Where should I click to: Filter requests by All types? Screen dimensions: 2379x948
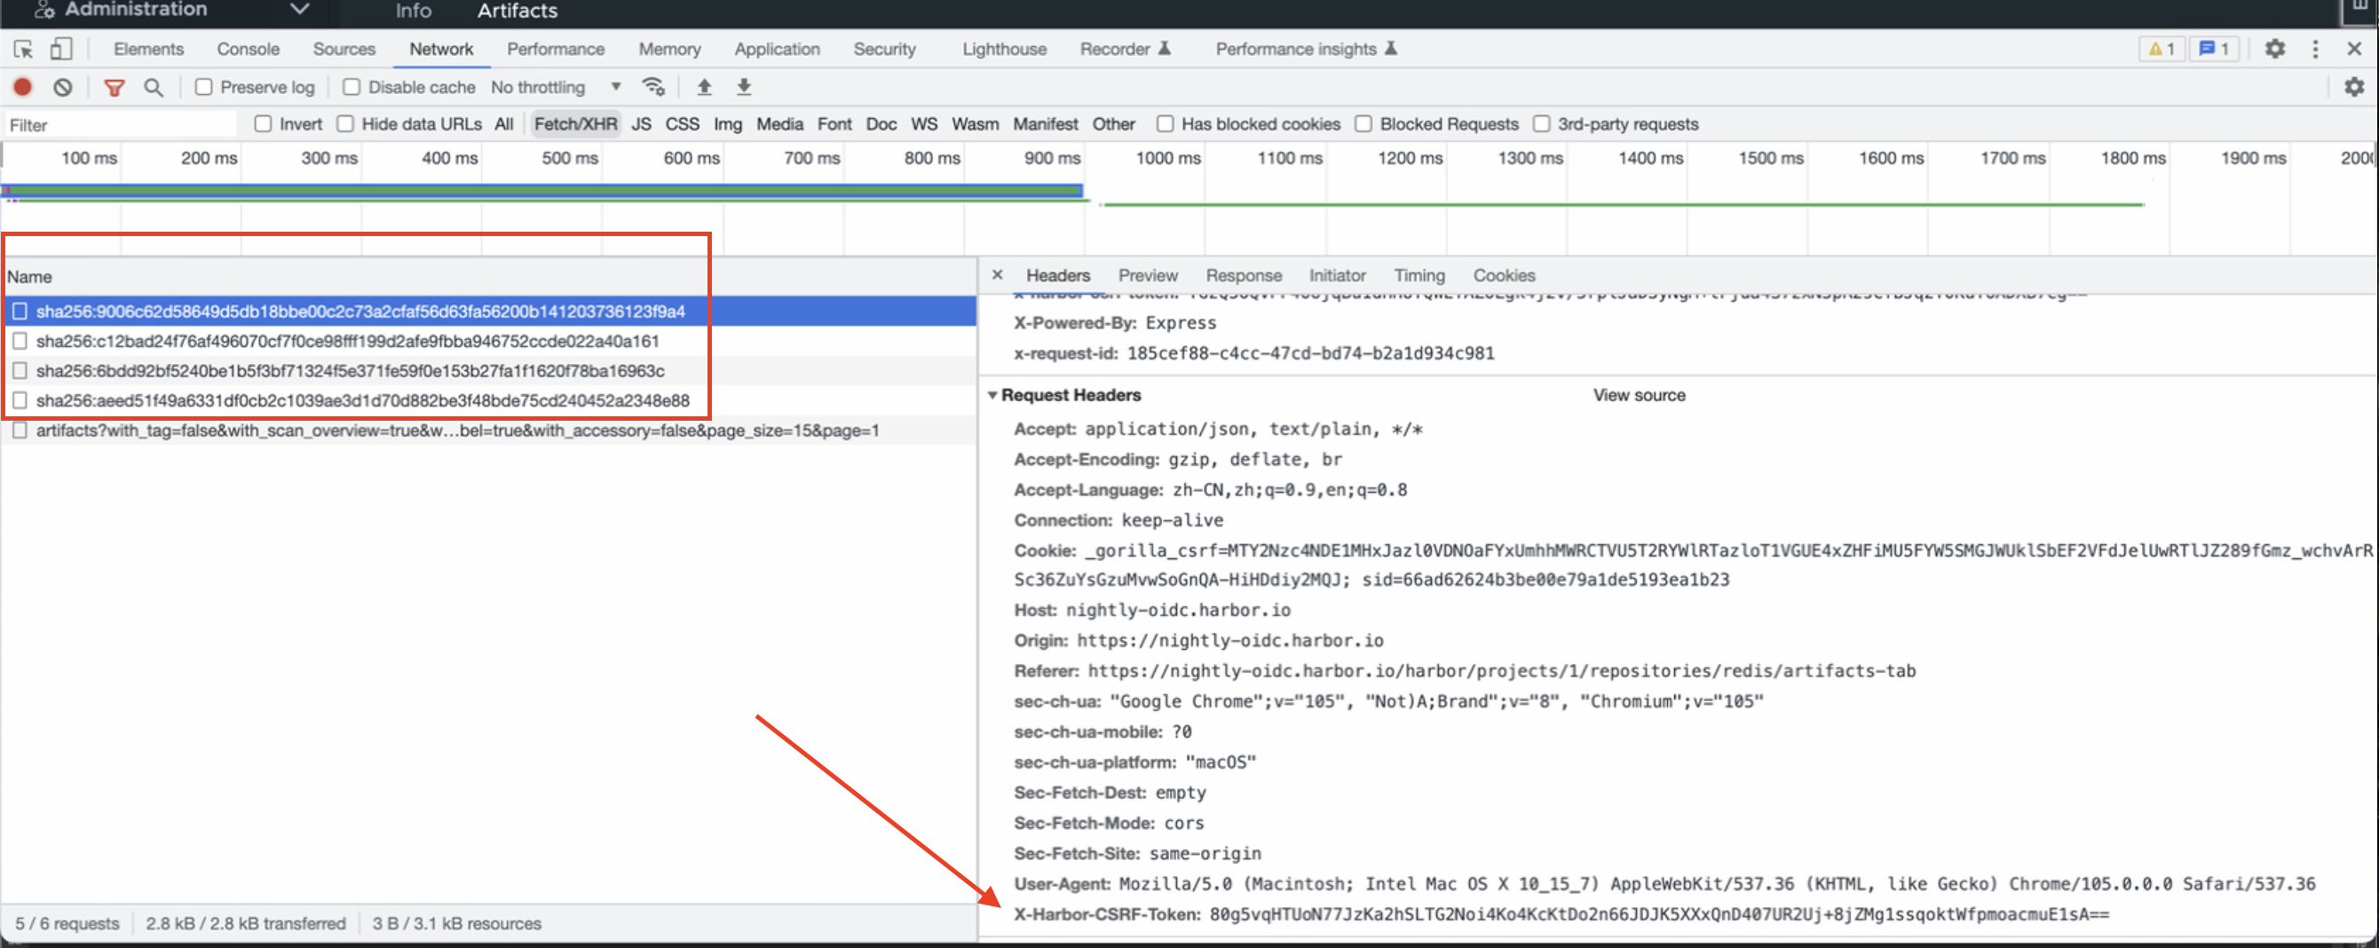503,123
